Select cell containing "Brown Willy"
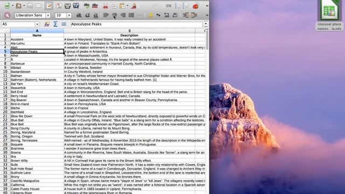The width and height of the screenshot is (345, 194). [x=37, y=161]
